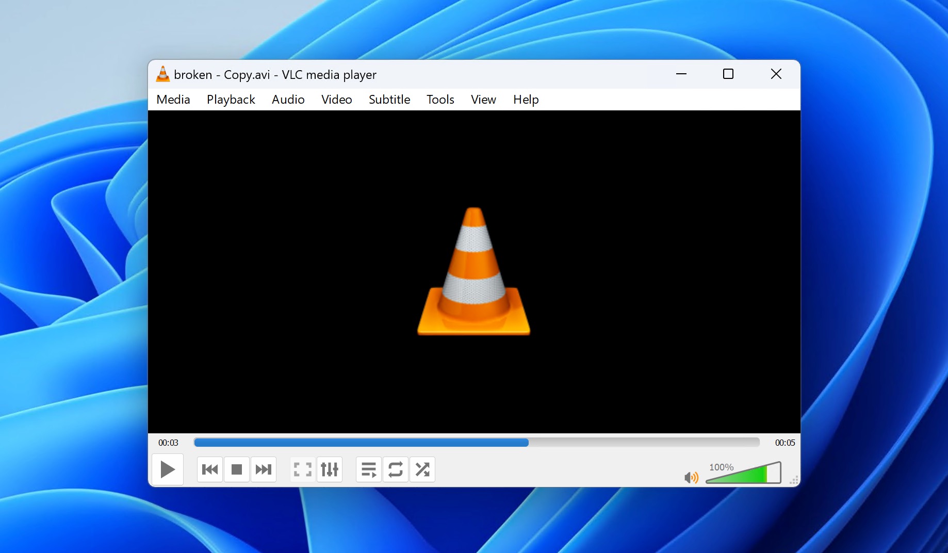
Task: Open extended settings equalizer sliders icon
Action: (330, 469)
